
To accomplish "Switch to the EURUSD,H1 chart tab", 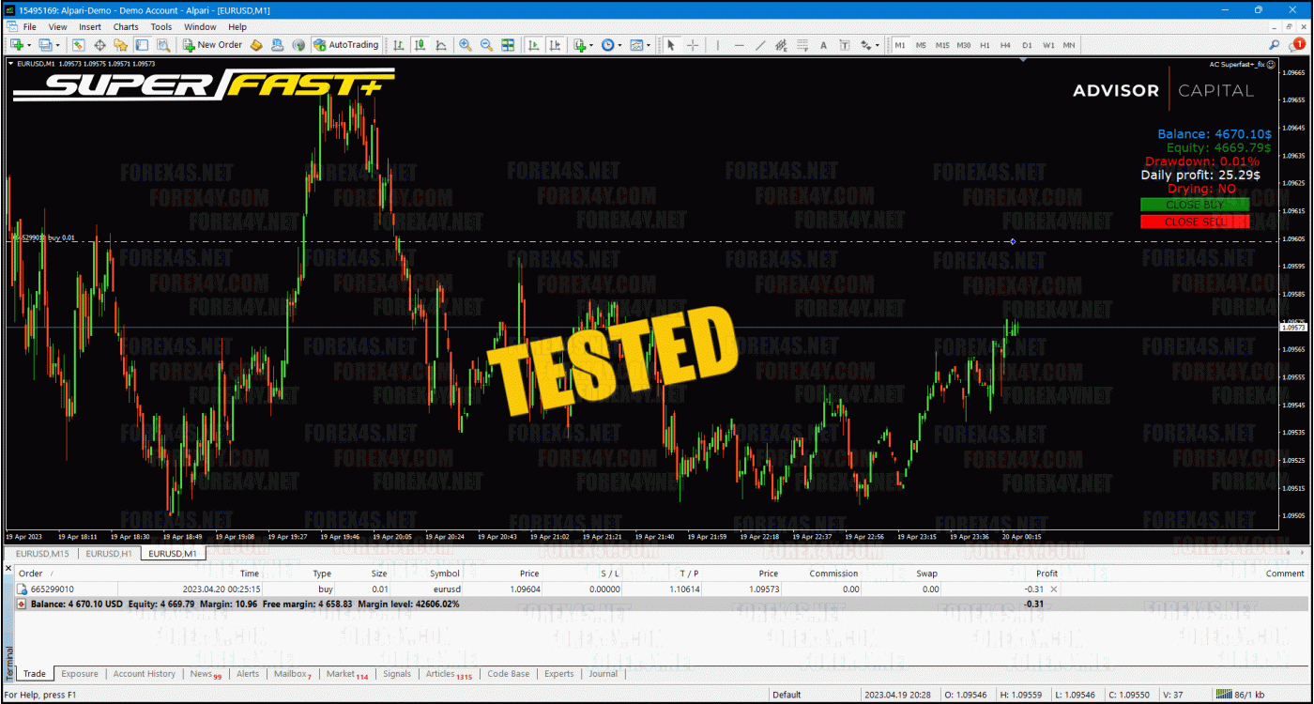I will (107, 554).
